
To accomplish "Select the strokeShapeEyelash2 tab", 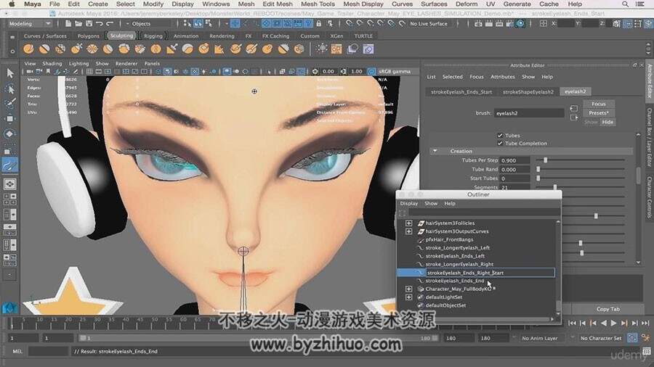I will click(x=528, y=91).
